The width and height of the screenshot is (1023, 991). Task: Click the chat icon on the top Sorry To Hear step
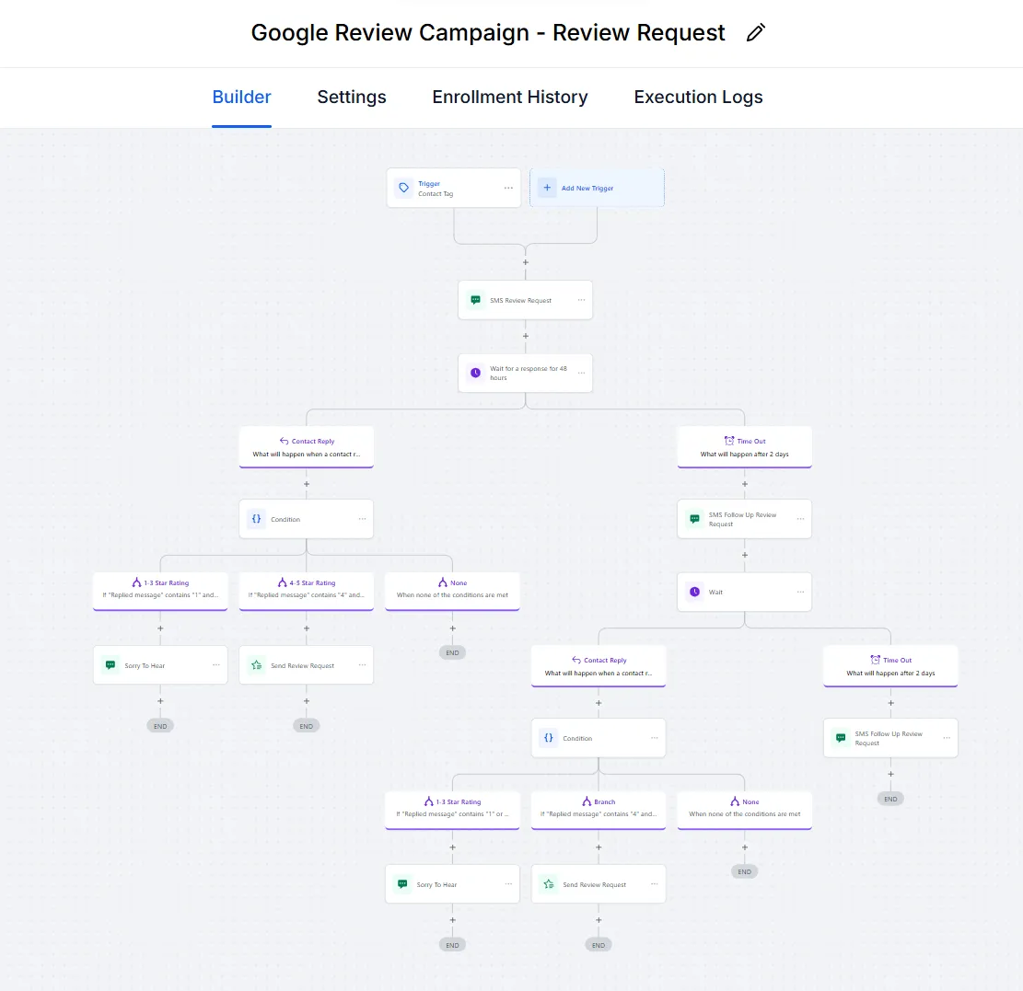point(110,665)
